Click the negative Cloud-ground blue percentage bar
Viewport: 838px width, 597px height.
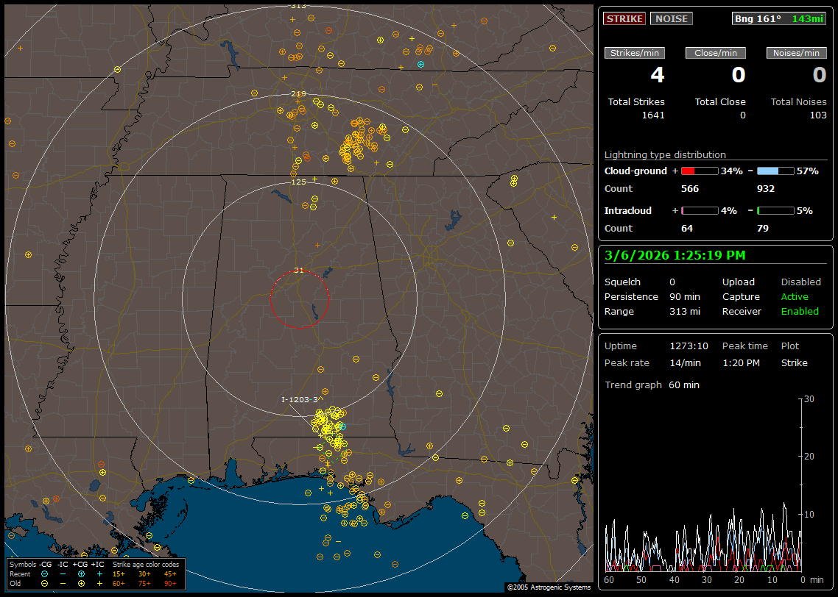(x=775, y=171)
